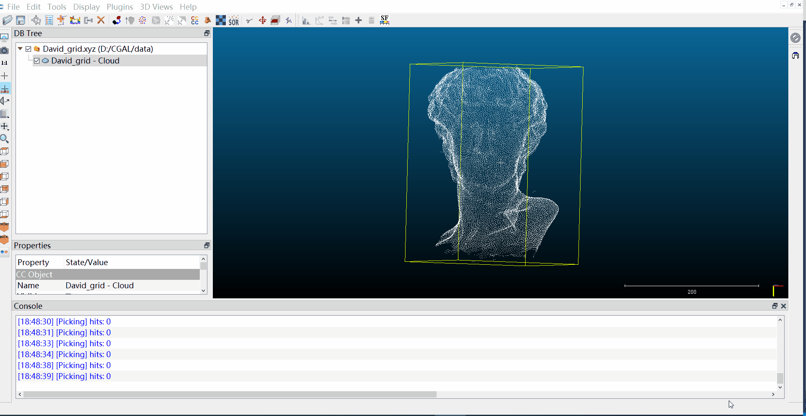The image size is (806, 416).
Task: Select the FRONT view cube icon
Action: tap(5, 227)
